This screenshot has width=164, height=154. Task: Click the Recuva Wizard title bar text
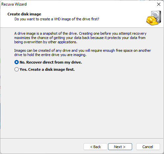click(14, 4)
